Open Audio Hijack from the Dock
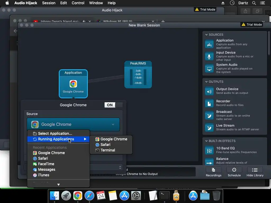Screen dimensions: 271x203 click(176, 196)
